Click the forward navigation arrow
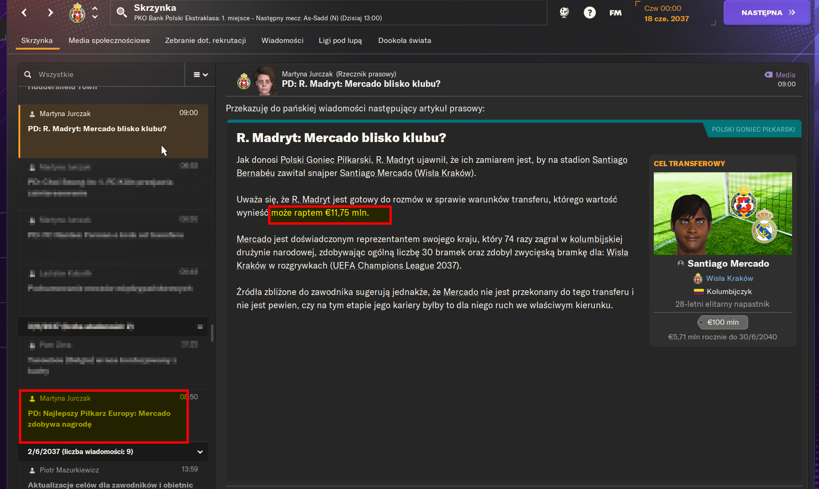This screenshot has height=489, width=819. click(x=50, y=13)
